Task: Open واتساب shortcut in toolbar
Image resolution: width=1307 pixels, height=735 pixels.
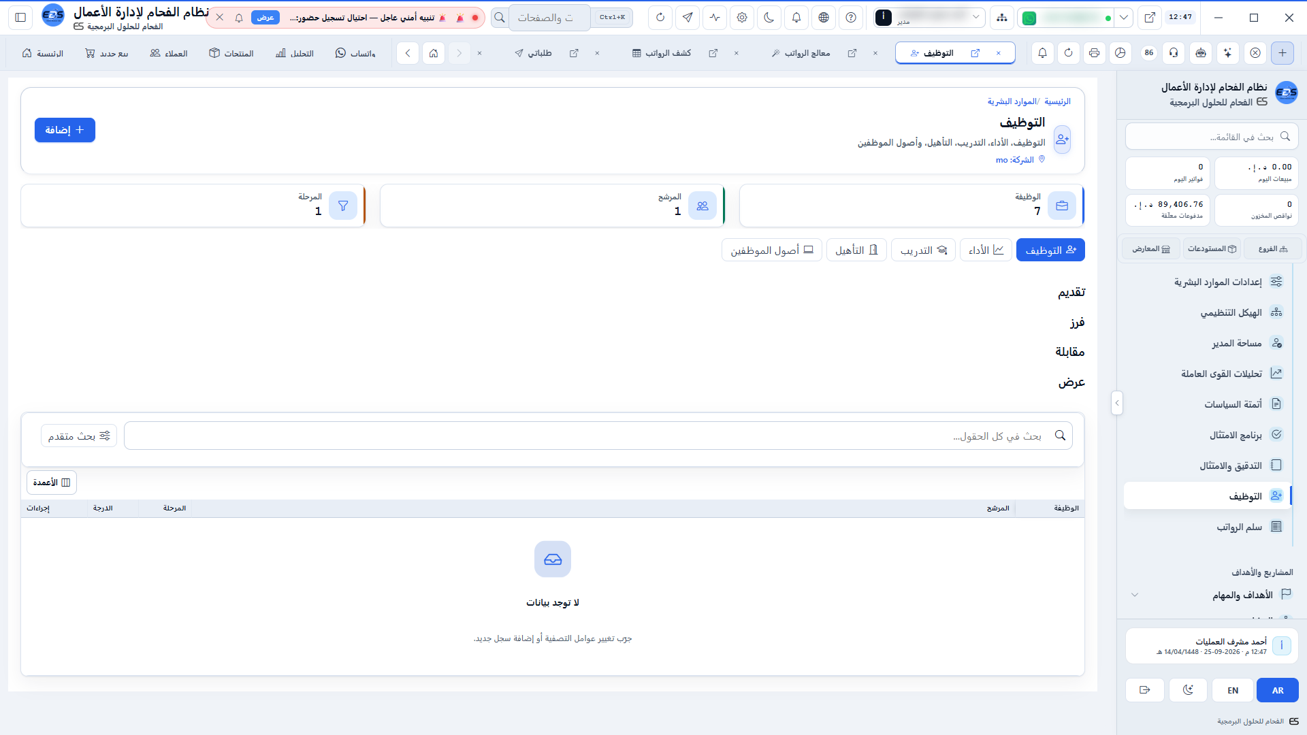Action: point(355,53)
